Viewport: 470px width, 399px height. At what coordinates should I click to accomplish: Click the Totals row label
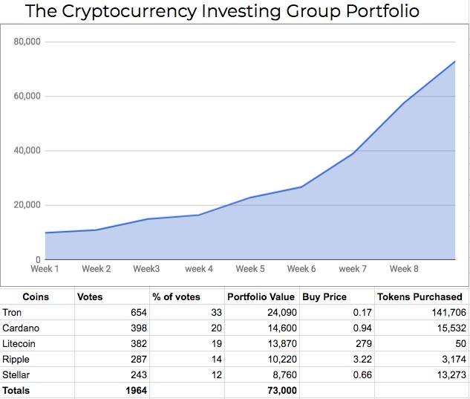pos(17,390)
